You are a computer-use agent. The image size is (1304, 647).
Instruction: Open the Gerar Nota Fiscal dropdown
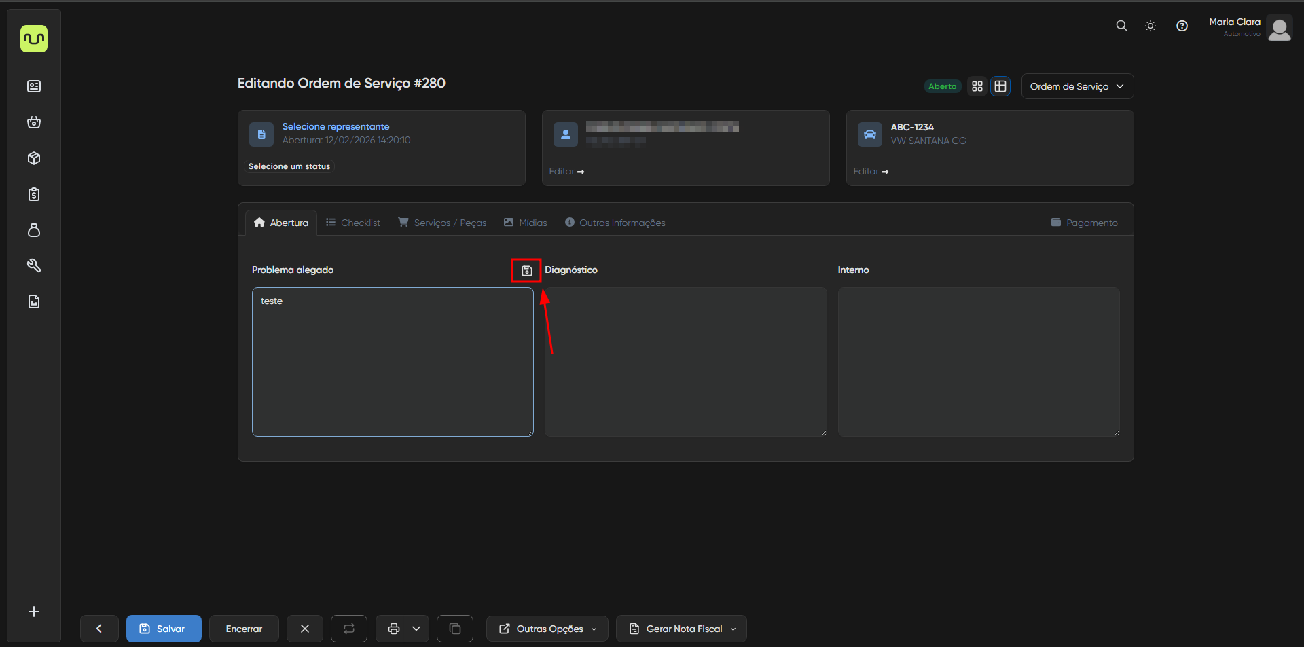point(681,629)
